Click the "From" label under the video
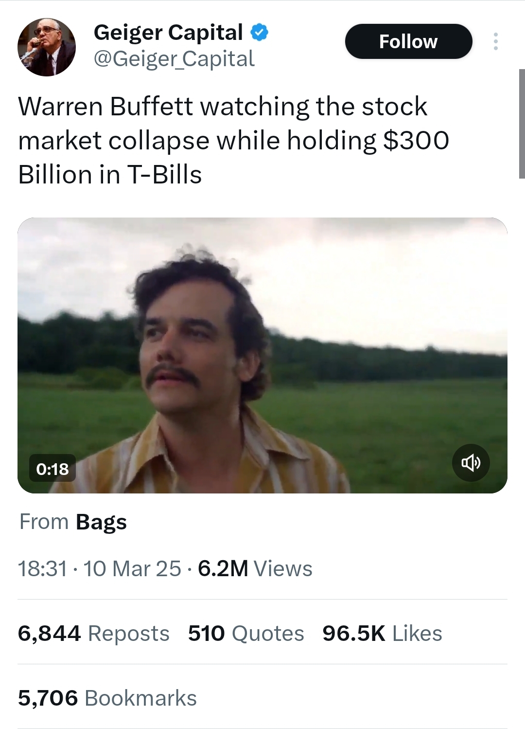The width and height of the screenshot is (525, 729). pyautogui.click(x=44, y=522)
